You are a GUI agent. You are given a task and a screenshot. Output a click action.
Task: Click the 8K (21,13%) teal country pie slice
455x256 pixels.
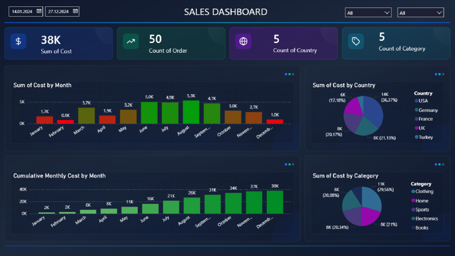(x=367, y=126)
